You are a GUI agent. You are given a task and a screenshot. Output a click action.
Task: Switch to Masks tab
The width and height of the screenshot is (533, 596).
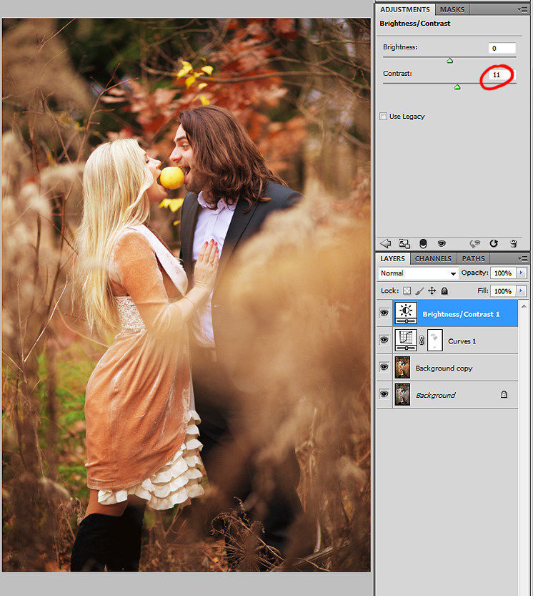452,9
